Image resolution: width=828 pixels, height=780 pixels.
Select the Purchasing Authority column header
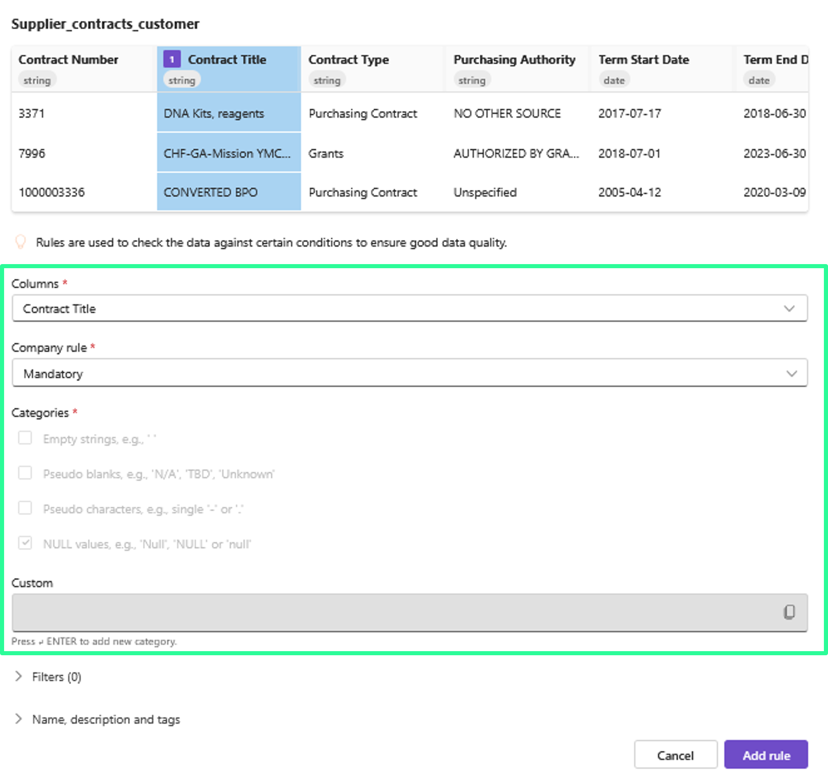[514, 60]
